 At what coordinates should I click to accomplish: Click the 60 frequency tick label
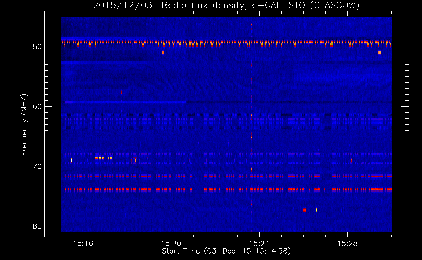point(37,107)
